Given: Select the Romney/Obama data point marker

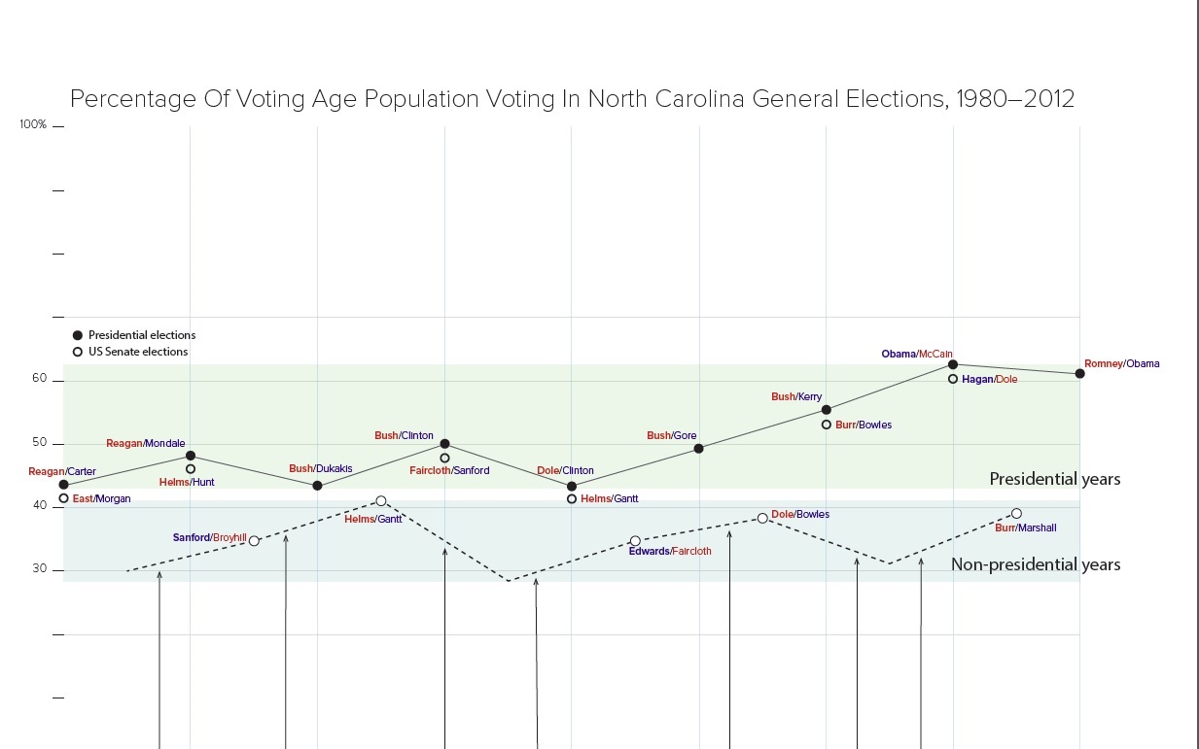Looking at the screenshot, I should 1080,373.
